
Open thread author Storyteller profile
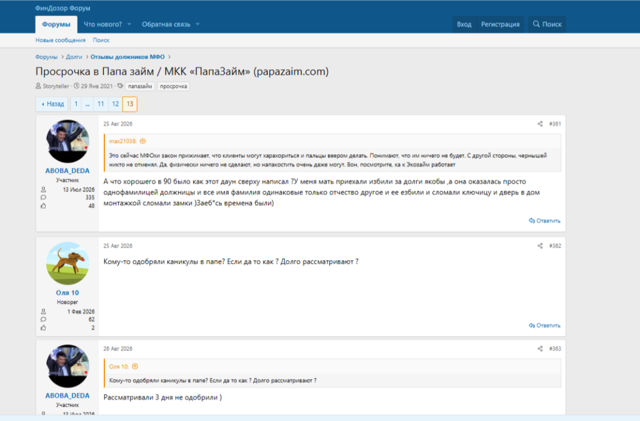[x=56, y=86]
